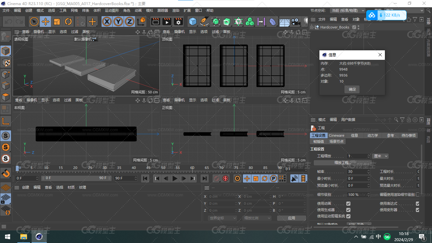Open the 缩放比例 dropdown
The height and width of the screenshot is (243, 432).
coord(257,218)
